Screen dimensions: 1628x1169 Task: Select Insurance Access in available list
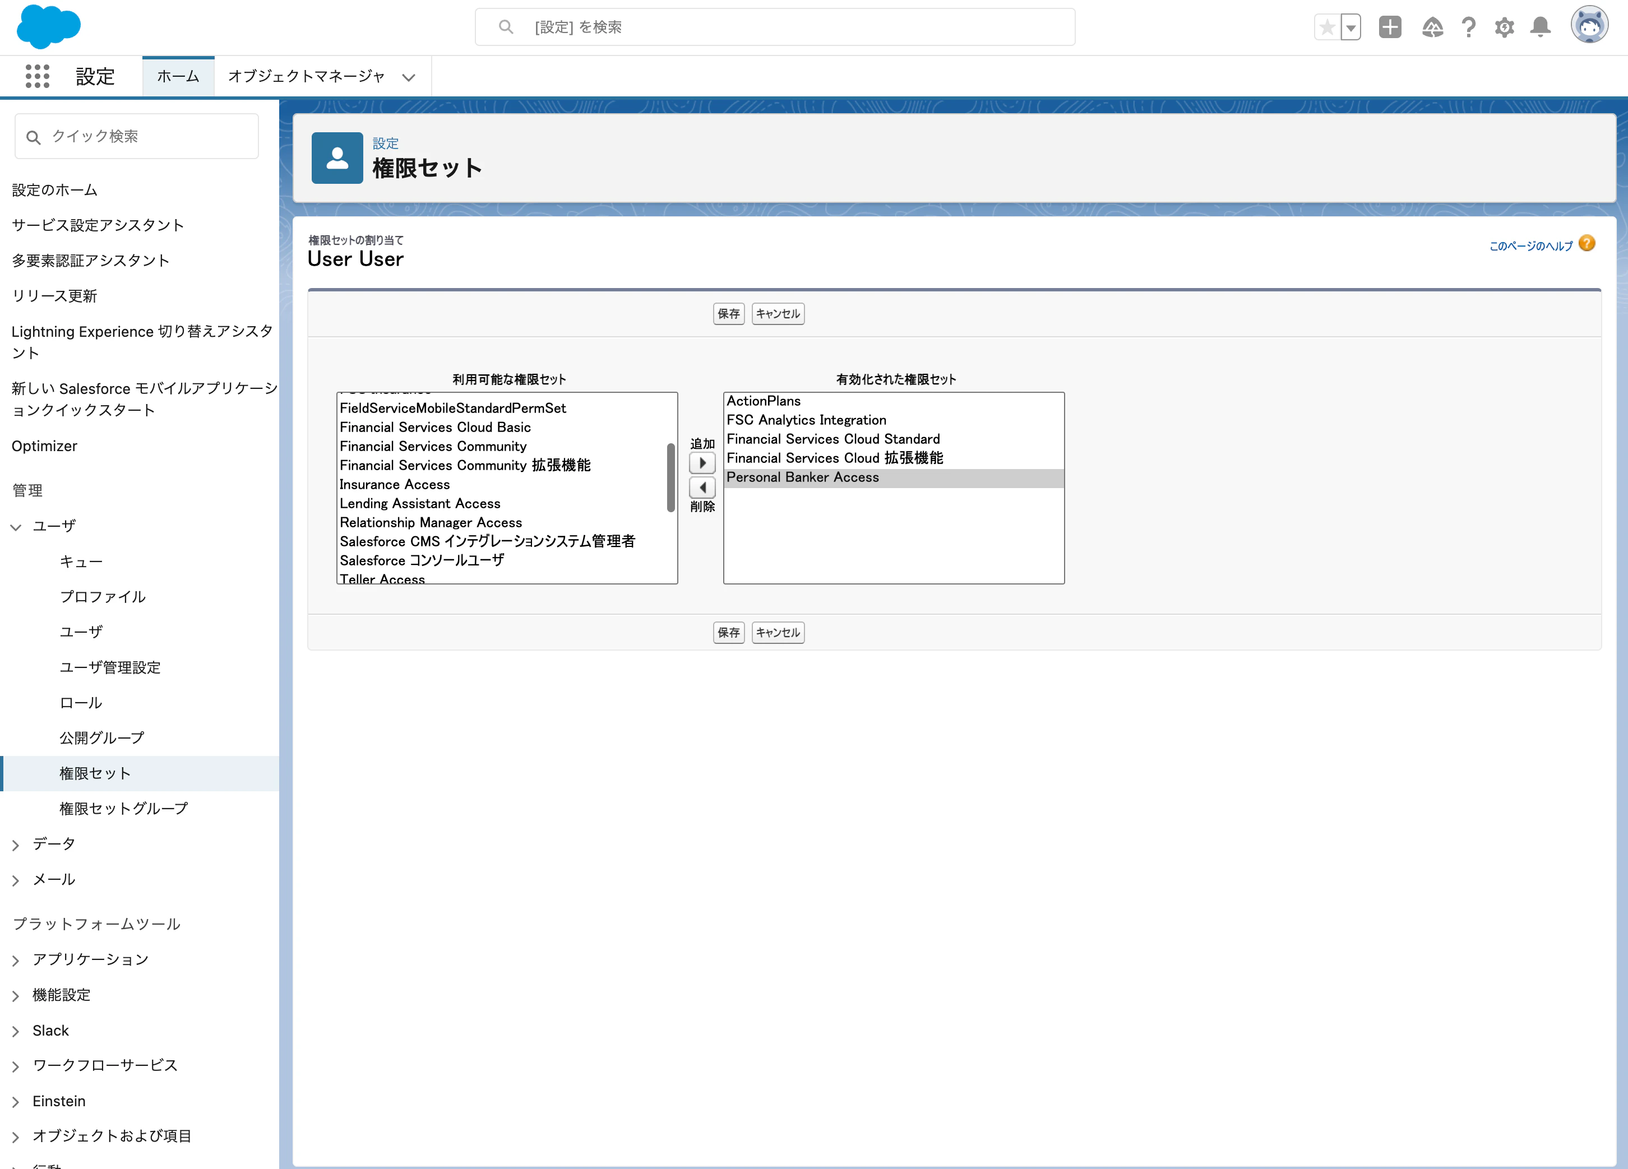coord(395,484)
